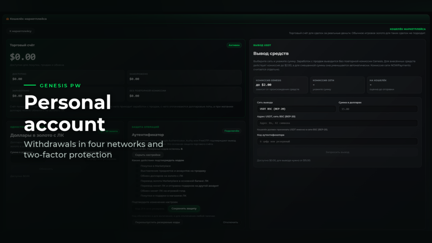This screenshot has height=243, width=432.
Task: Click the Код аутентификатора input in withdrawal form
Action: pyautogui.click(x=337, y=141)
